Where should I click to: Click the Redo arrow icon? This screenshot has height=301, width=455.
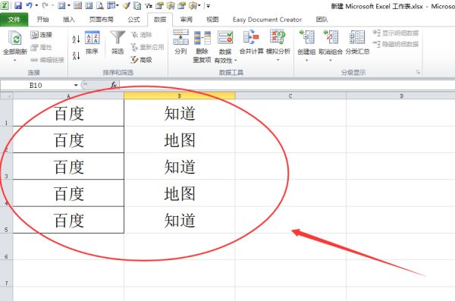[x=45, y=5]
